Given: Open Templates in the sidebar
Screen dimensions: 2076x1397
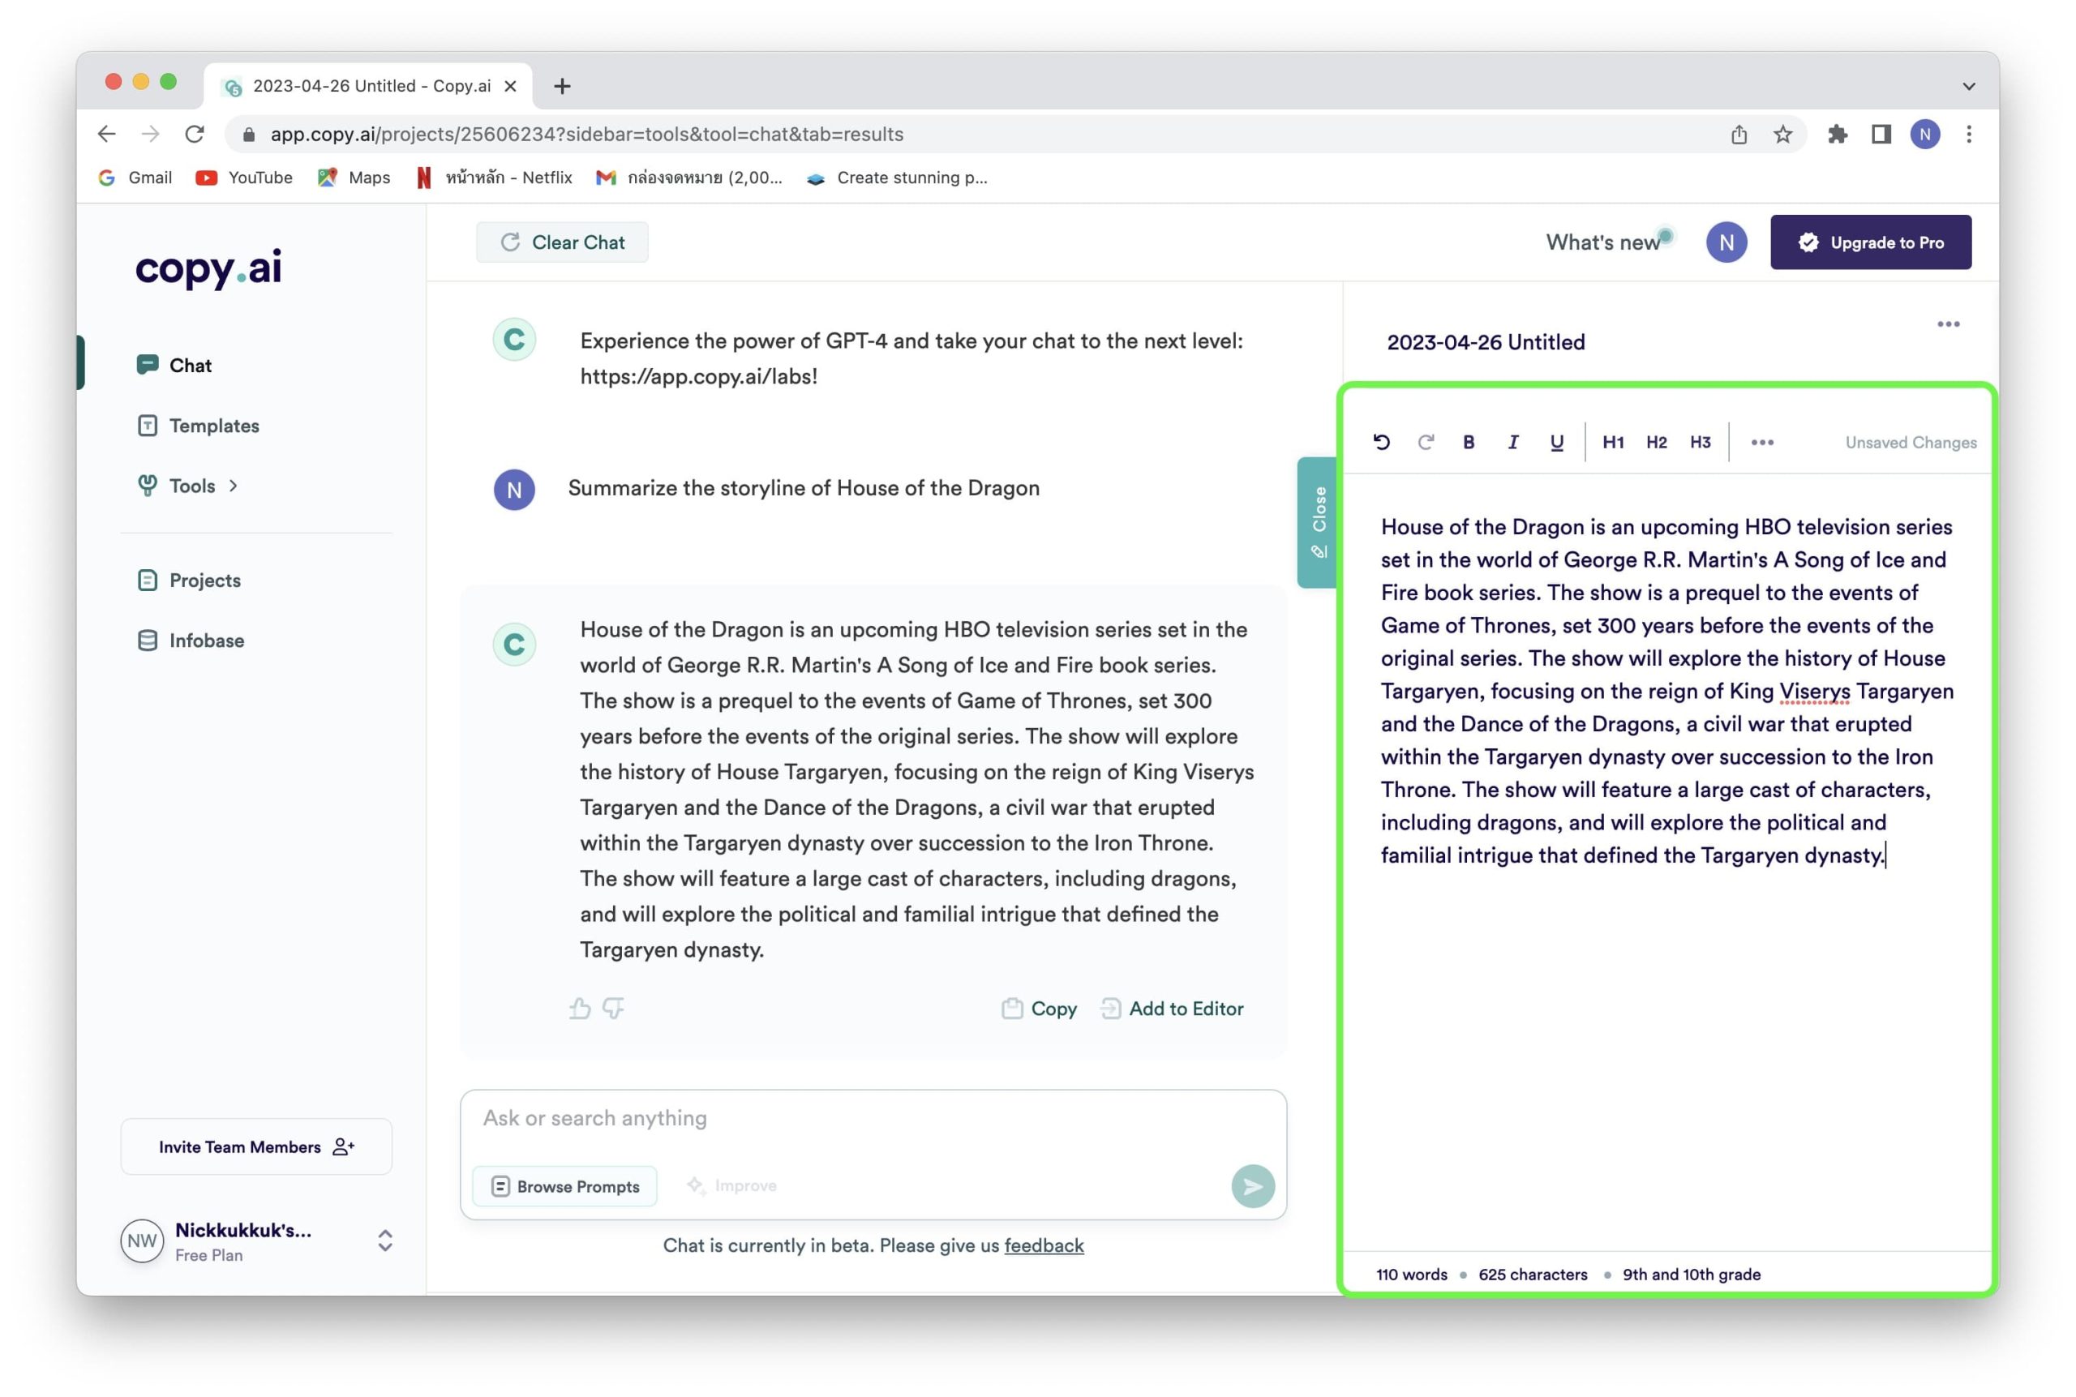Looking at the screenshot, I should [x=214, y=426].
